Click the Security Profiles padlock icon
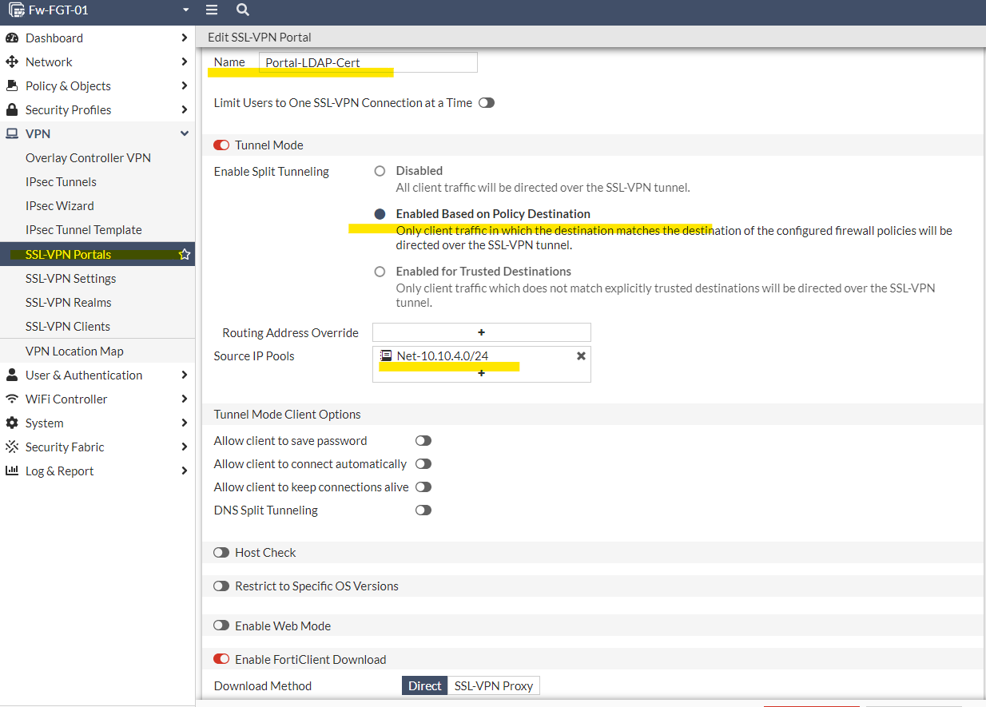986x707 pixels. pyautogui.click(x=14, y=109)
